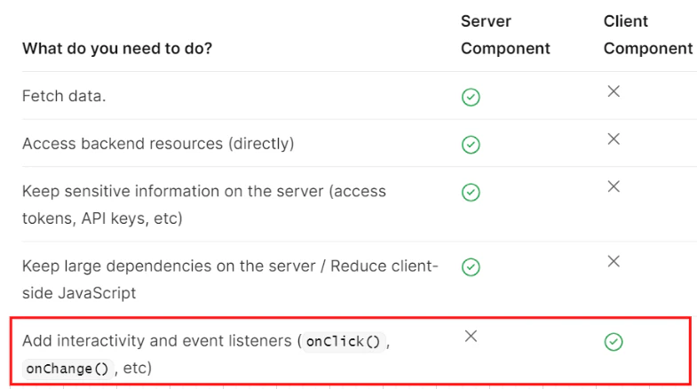Image resolution: width=697 pixels, height=389 pixels.
Task: Click Server cross icon for Add interactivity row
Action: [x=471, y=336]
